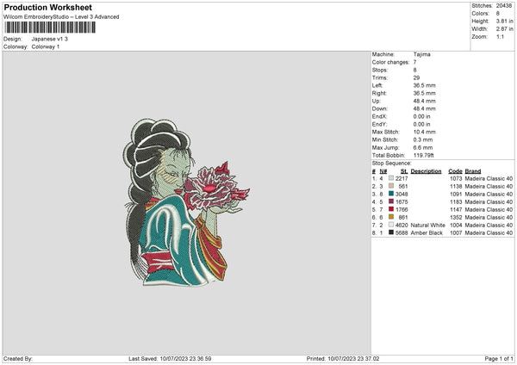Screen dimensions: 517x365
Task: Click the 'Amber Black' description
Action: click(x=427, y=232)
